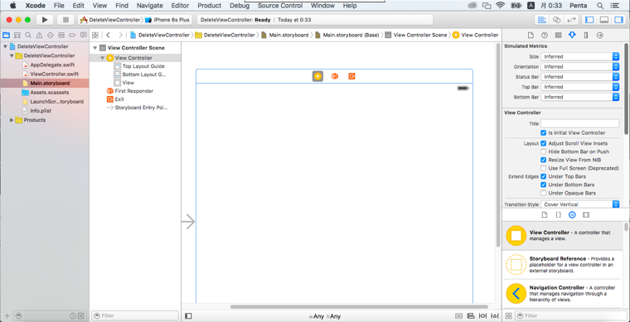Open the Source Control menu

(280, 6)
